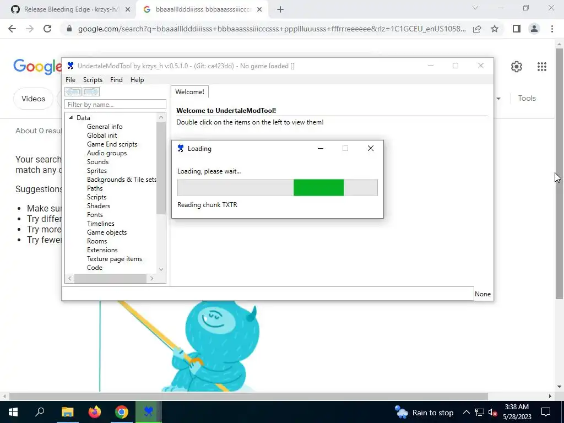
Task: Select Fonts in the tree
Action: pyautogui.click(x=95, y=215)
